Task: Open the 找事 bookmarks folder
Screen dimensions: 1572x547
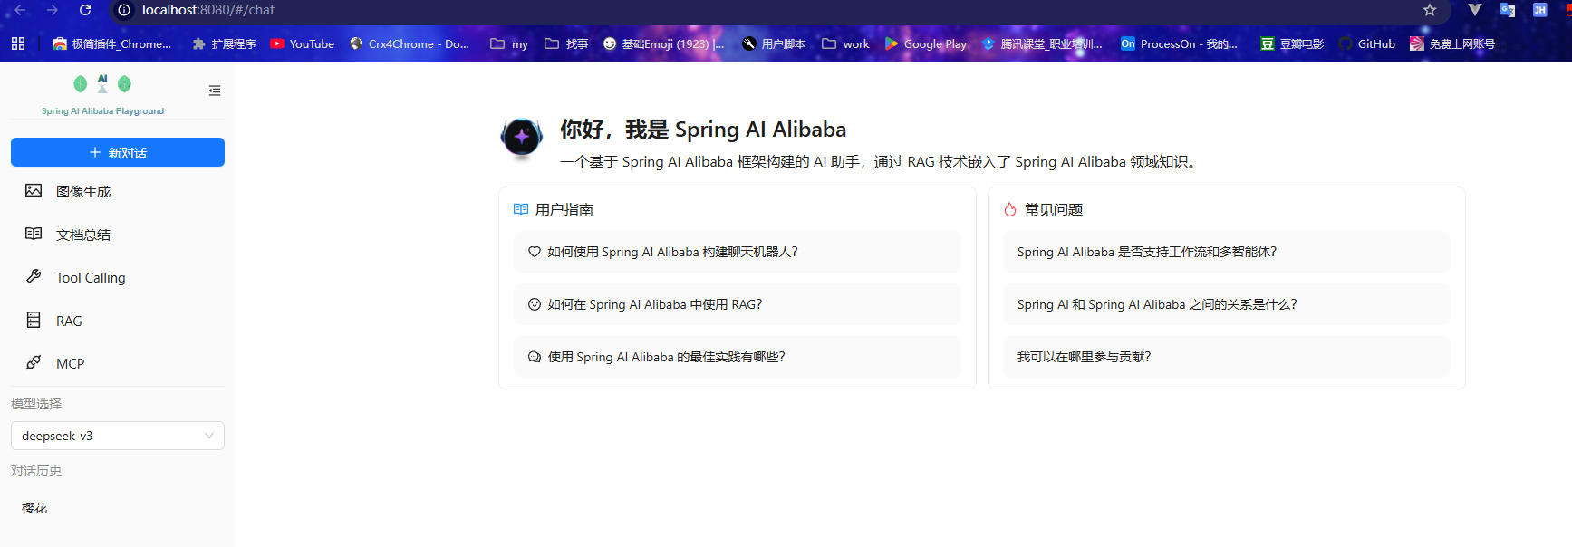Action: [x=566, y=43]
